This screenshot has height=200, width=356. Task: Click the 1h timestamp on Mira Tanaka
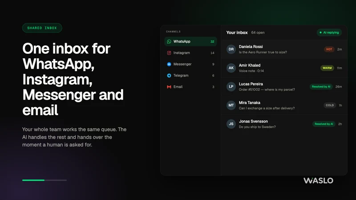click(340, 105)
